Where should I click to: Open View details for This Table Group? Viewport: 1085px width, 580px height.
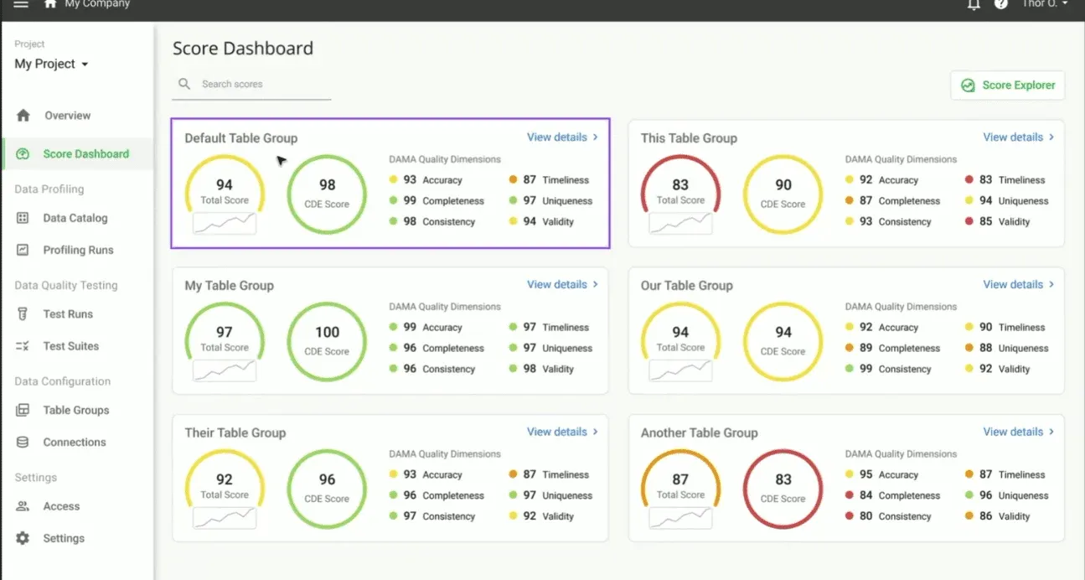[x=1012, y=137]
